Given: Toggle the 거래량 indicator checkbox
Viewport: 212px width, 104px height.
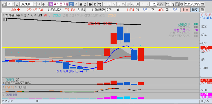Looking at the screenshot, I should 3,80.
